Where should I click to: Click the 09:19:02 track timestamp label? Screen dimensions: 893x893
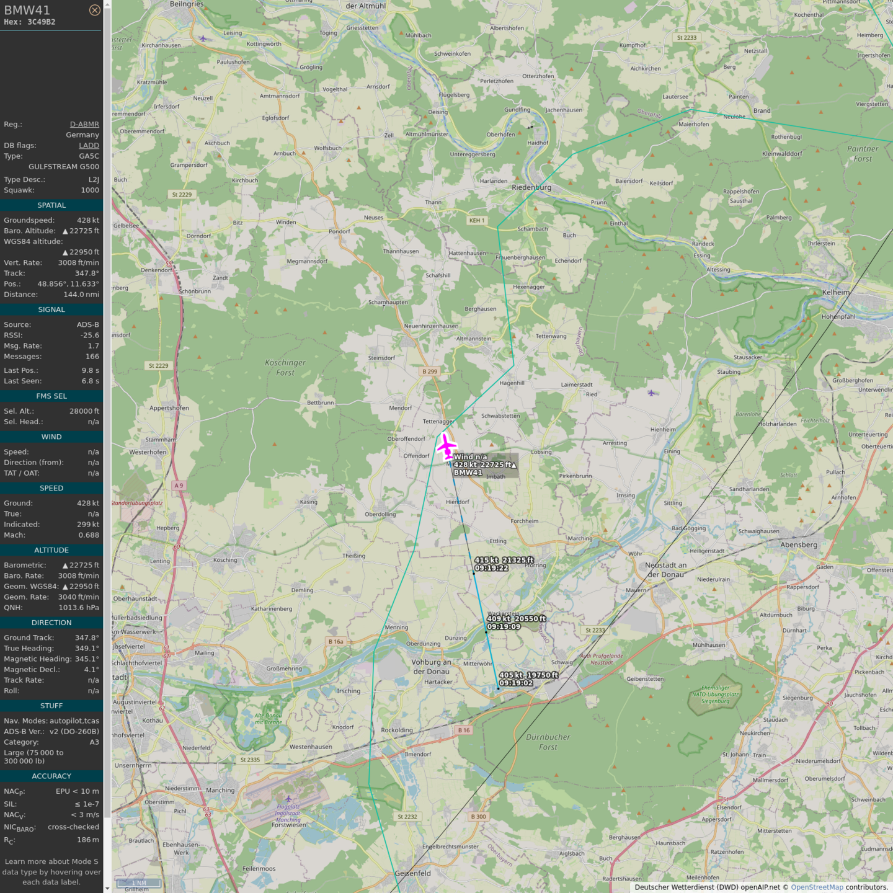516,683
